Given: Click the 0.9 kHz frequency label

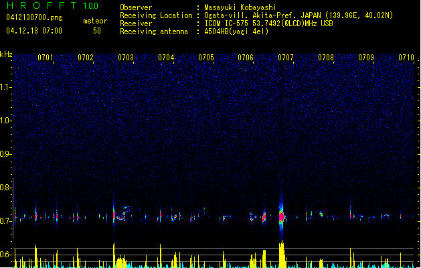Looking at the screenshot, I should click(x=5, y=154).
